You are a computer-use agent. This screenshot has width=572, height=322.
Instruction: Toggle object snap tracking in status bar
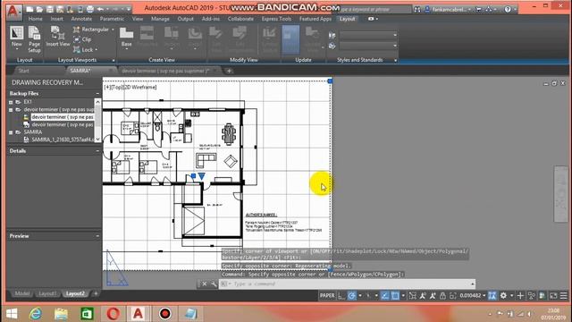pos(384,295)
